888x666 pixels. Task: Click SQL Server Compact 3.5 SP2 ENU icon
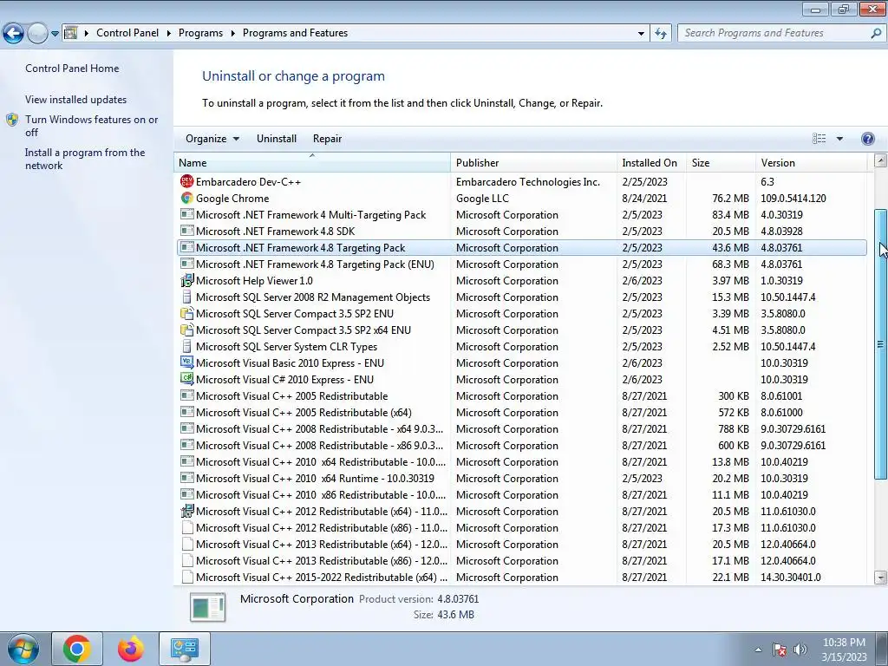pyautogui.click(x=186, y=313)
